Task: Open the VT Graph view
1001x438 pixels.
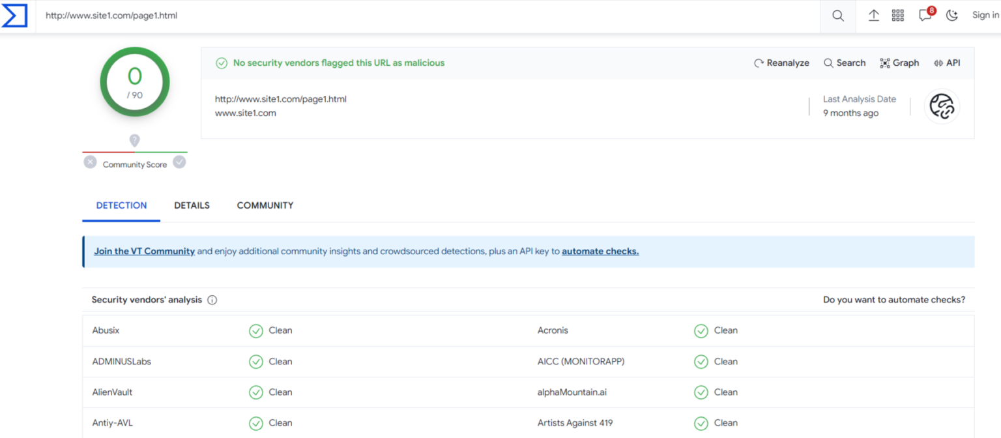Action: point(899,63)
